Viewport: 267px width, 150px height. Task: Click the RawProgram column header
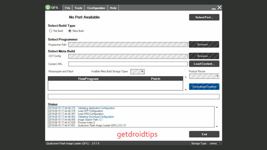(x=88, y=79)
